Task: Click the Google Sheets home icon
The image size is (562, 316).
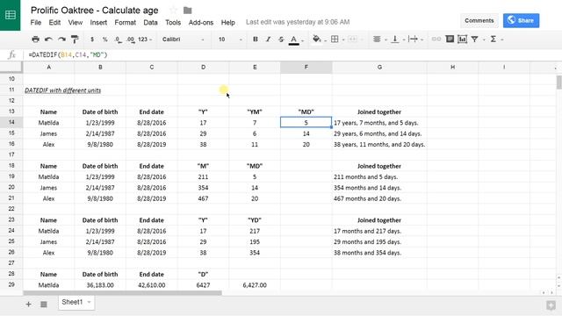Action: 10,15
